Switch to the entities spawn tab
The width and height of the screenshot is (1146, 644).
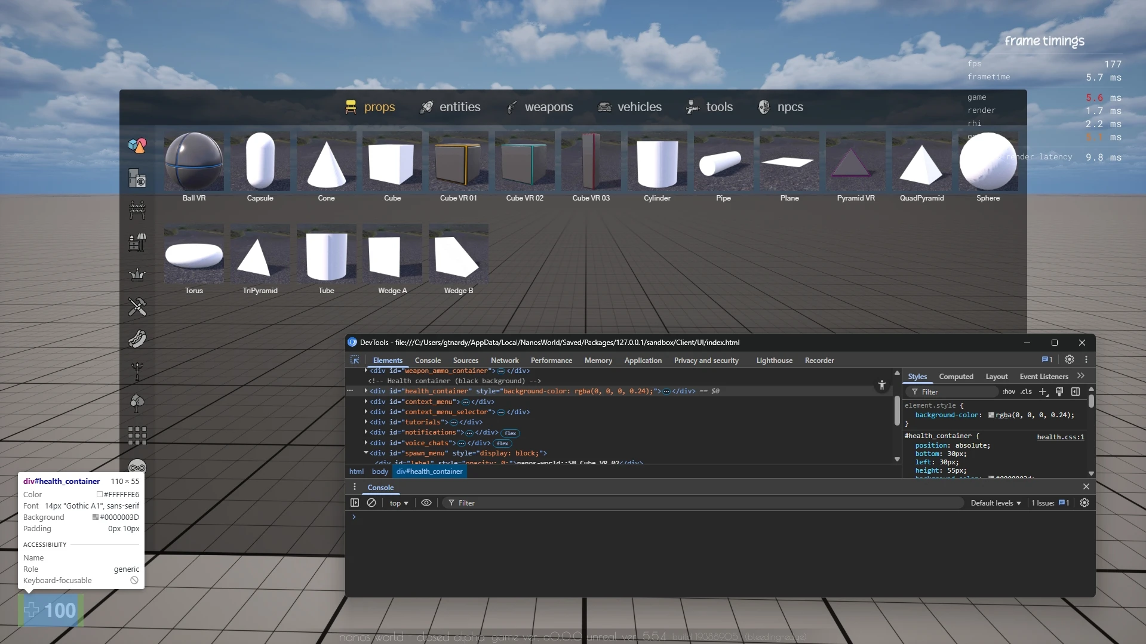coord(450,107)
